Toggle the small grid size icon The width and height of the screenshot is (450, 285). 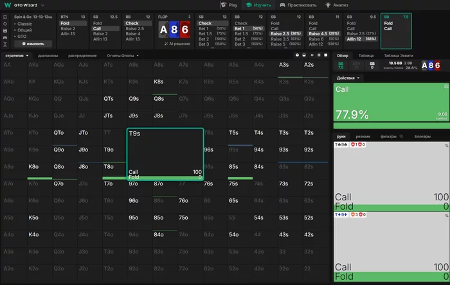click(312, 55)
